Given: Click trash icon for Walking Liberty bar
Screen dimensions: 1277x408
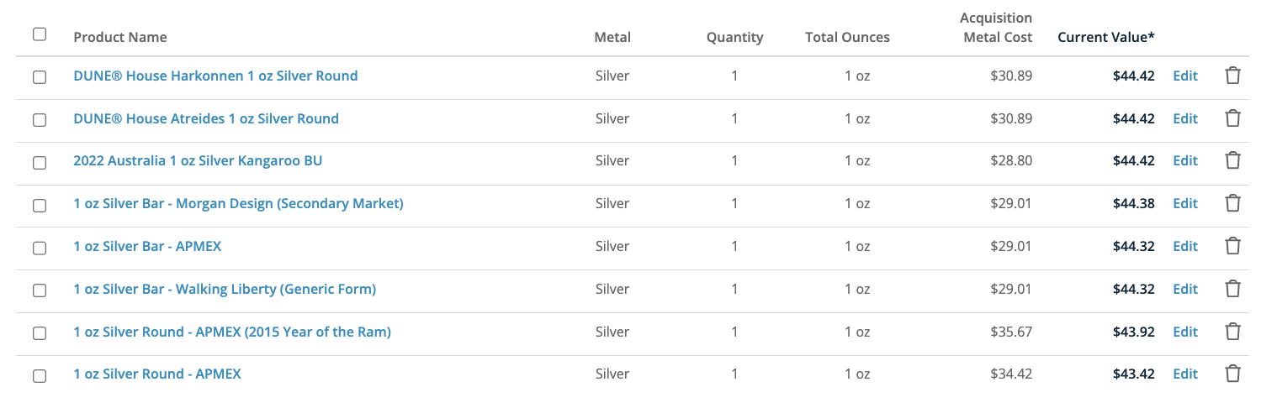Looking at the screenshot, I should coord(1232,289).
